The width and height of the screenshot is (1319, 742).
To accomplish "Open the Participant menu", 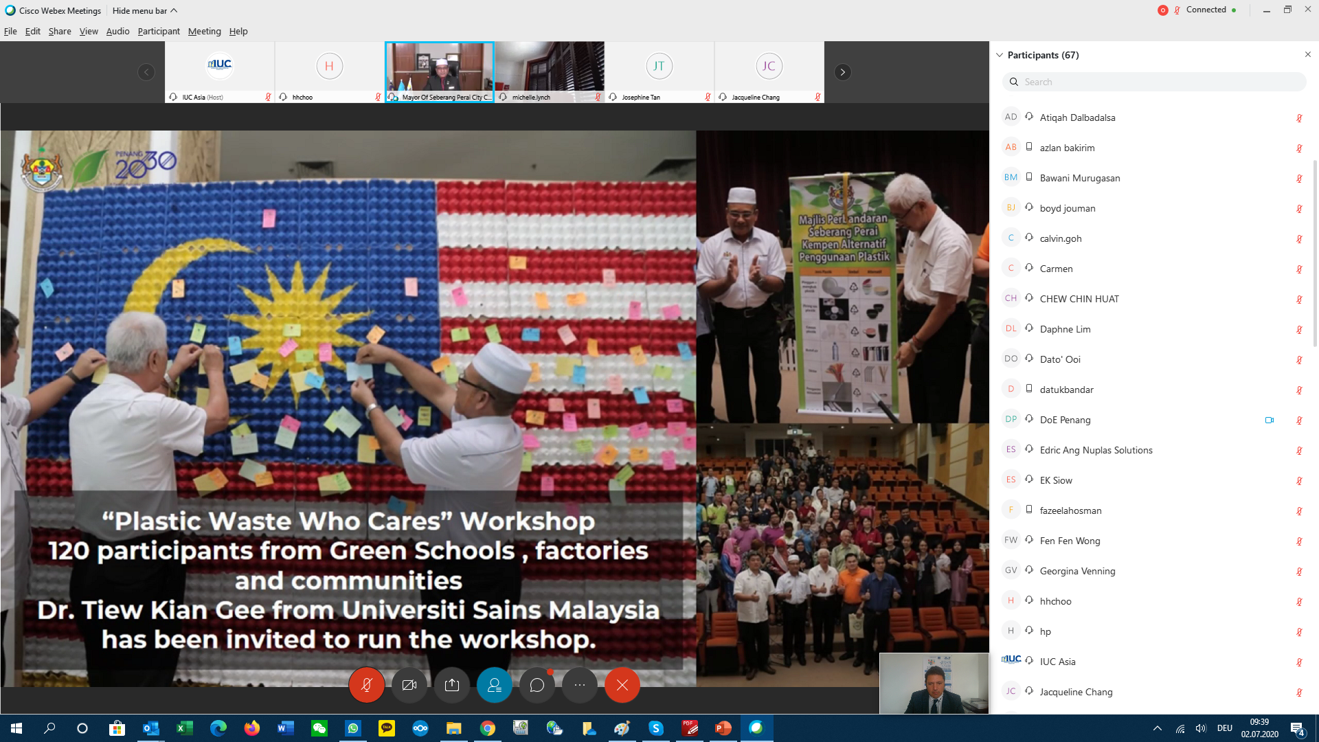I will click(x=158, y=31).
